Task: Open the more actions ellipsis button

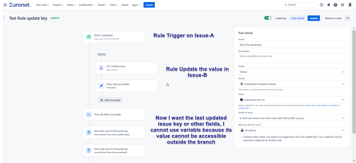Action: tap(347, 18)
